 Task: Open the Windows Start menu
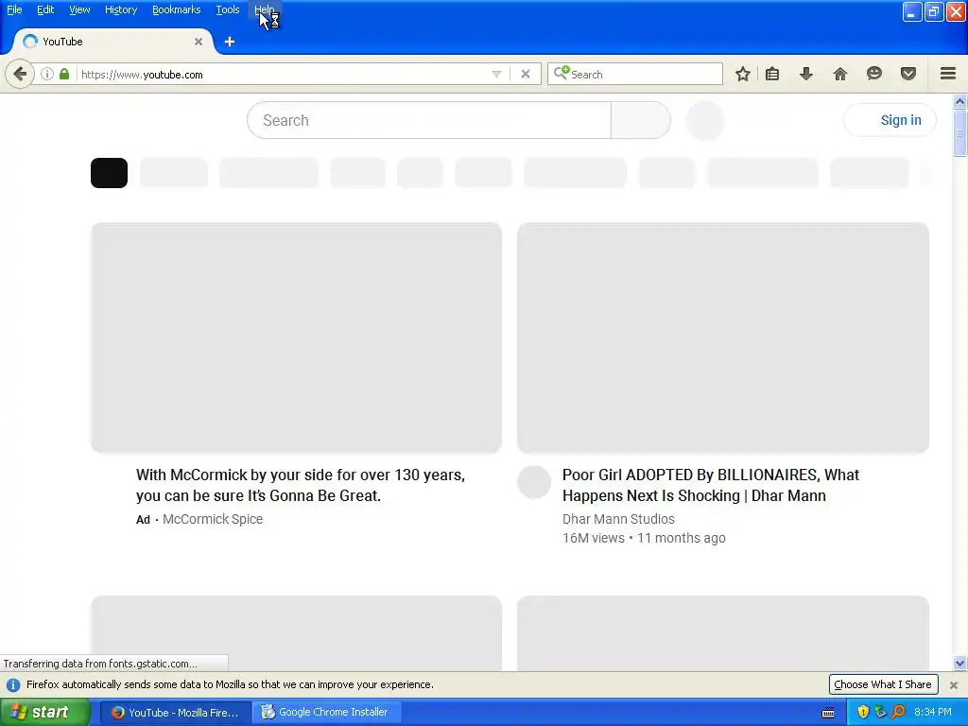(x=45, y=712)
